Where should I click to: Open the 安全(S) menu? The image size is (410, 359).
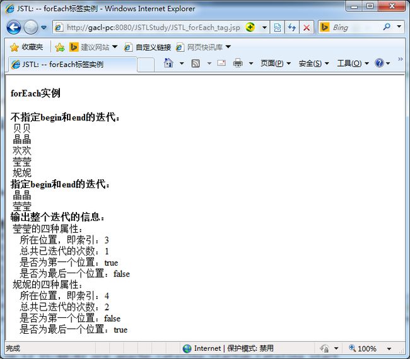pyautogui.click(x=313, y=63)
